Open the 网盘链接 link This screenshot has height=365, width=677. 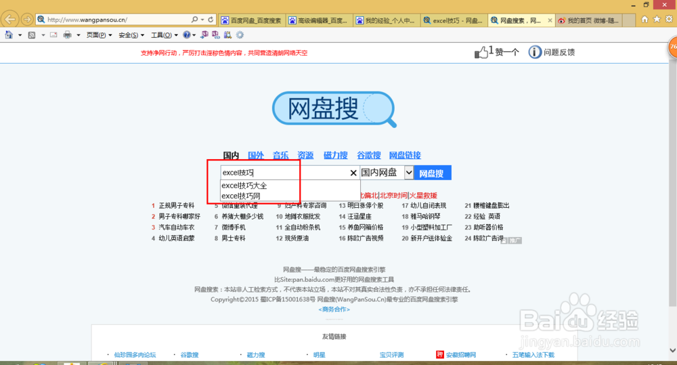405,155
